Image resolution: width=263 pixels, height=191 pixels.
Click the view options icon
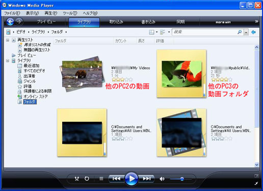coord(163,32)
